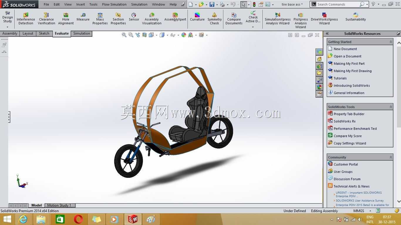Click the Previous View icon
The width and height of the screenshot is (401, 225).
[x=138, y=35]
